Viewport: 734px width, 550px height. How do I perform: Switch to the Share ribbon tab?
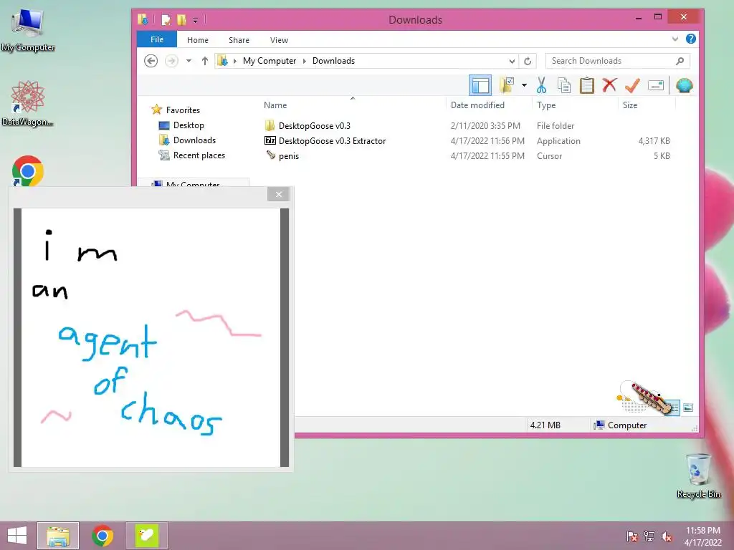click(239, 40)
